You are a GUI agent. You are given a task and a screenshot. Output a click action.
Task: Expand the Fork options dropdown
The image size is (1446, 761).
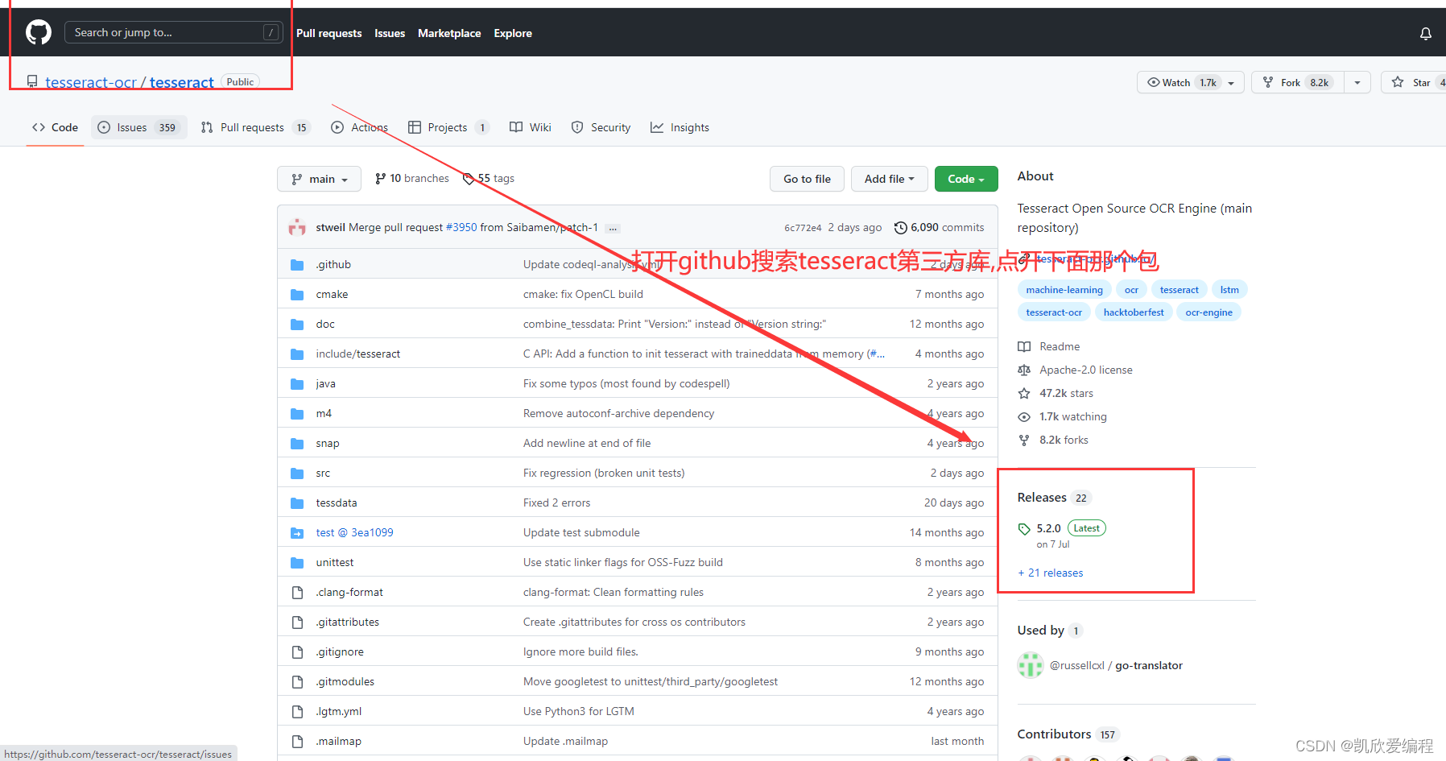(x=1357, y=83)
